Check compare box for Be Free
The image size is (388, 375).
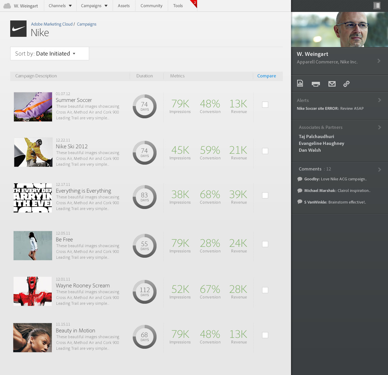[265, 244]
